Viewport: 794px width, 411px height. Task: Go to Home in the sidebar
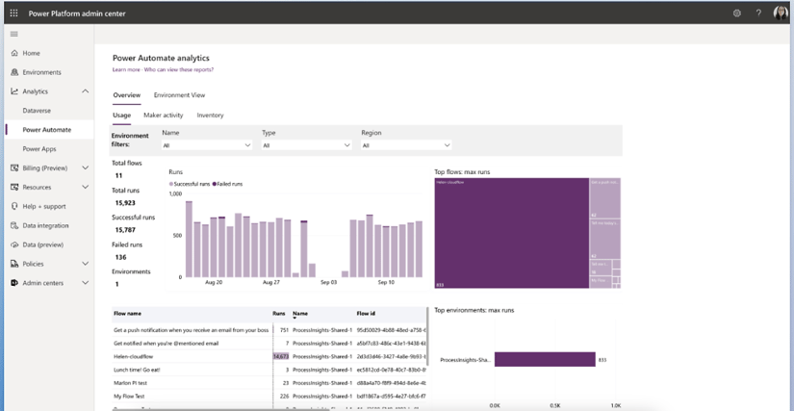[31, 53]
